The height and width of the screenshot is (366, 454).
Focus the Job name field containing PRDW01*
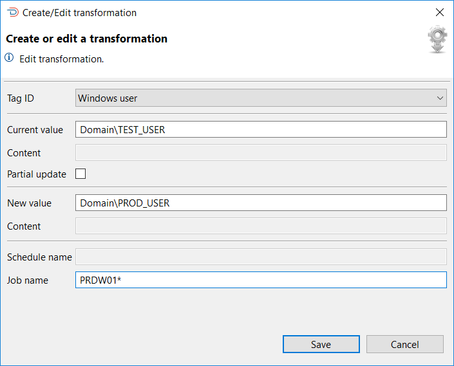(261, 280)
